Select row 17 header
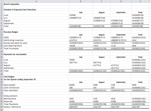The height and width of the screenshot is (111, 151). click(2, 49)
